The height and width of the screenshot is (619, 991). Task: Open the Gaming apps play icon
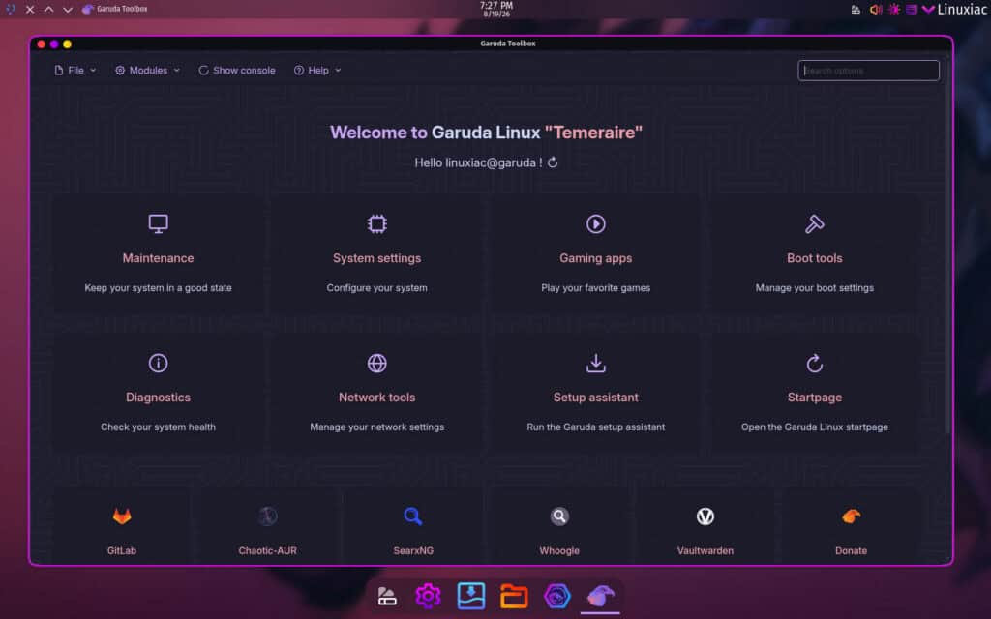point(595,223)
